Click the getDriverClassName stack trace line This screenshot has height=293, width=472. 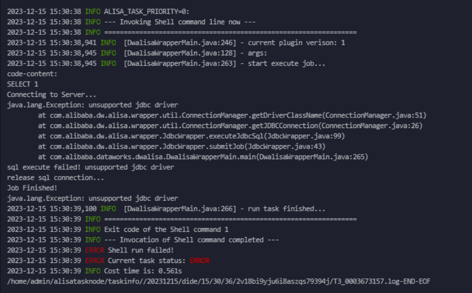232,115
